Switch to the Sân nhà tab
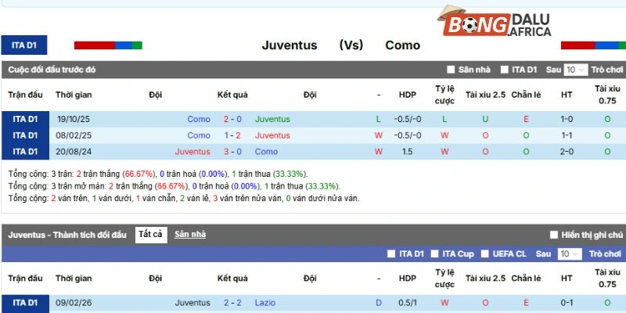The width and height of the screenshot is (626, 313). pos(190,235)
